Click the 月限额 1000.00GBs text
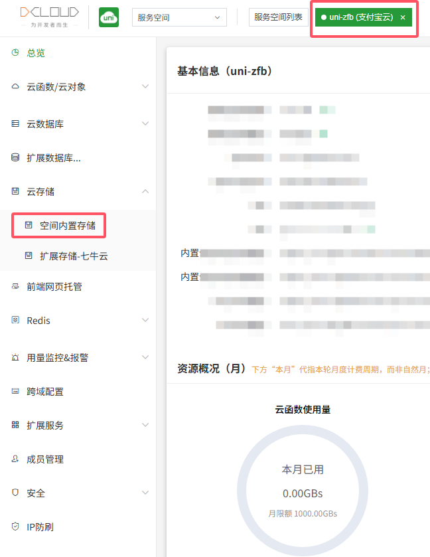Screen dimensions: 430x557 tap(303, 514)
